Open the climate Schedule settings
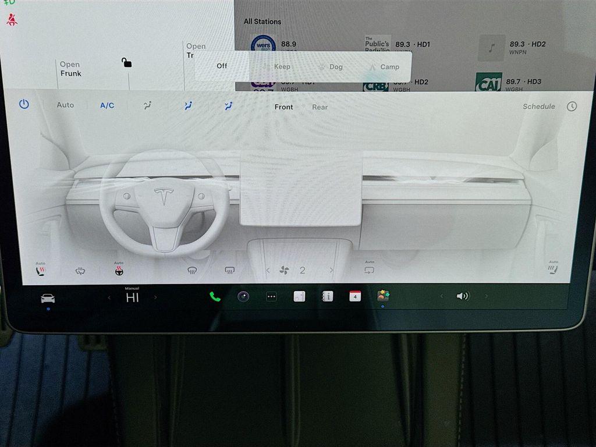Screen dimensions: 596x447 coord(538,107)
